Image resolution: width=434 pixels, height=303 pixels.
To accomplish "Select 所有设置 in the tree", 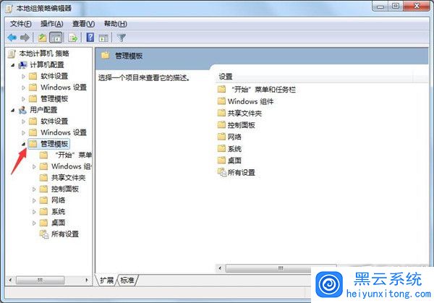I will point(65,234).
